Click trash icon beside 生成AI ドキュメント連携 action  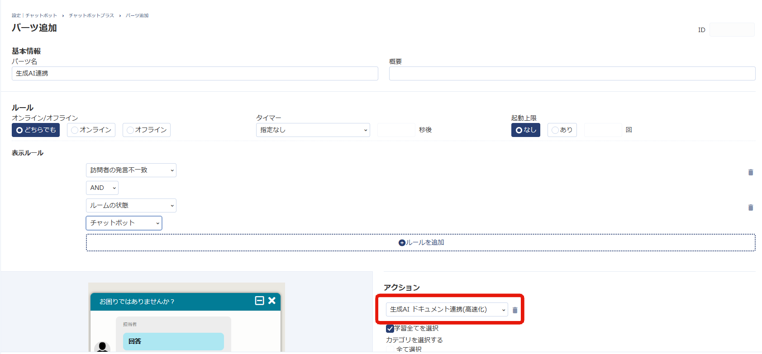click(514, 310)
